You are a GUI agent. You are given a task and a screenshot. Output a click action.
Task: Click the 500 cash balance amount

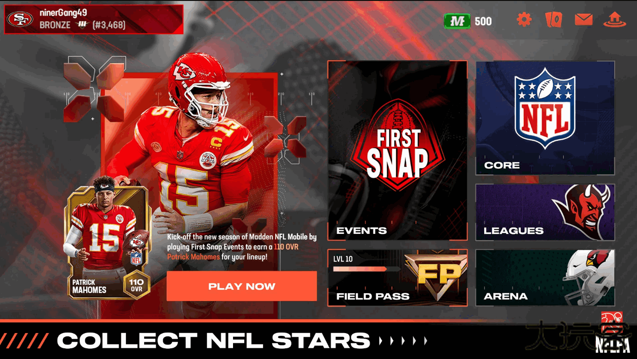[483, 21]
